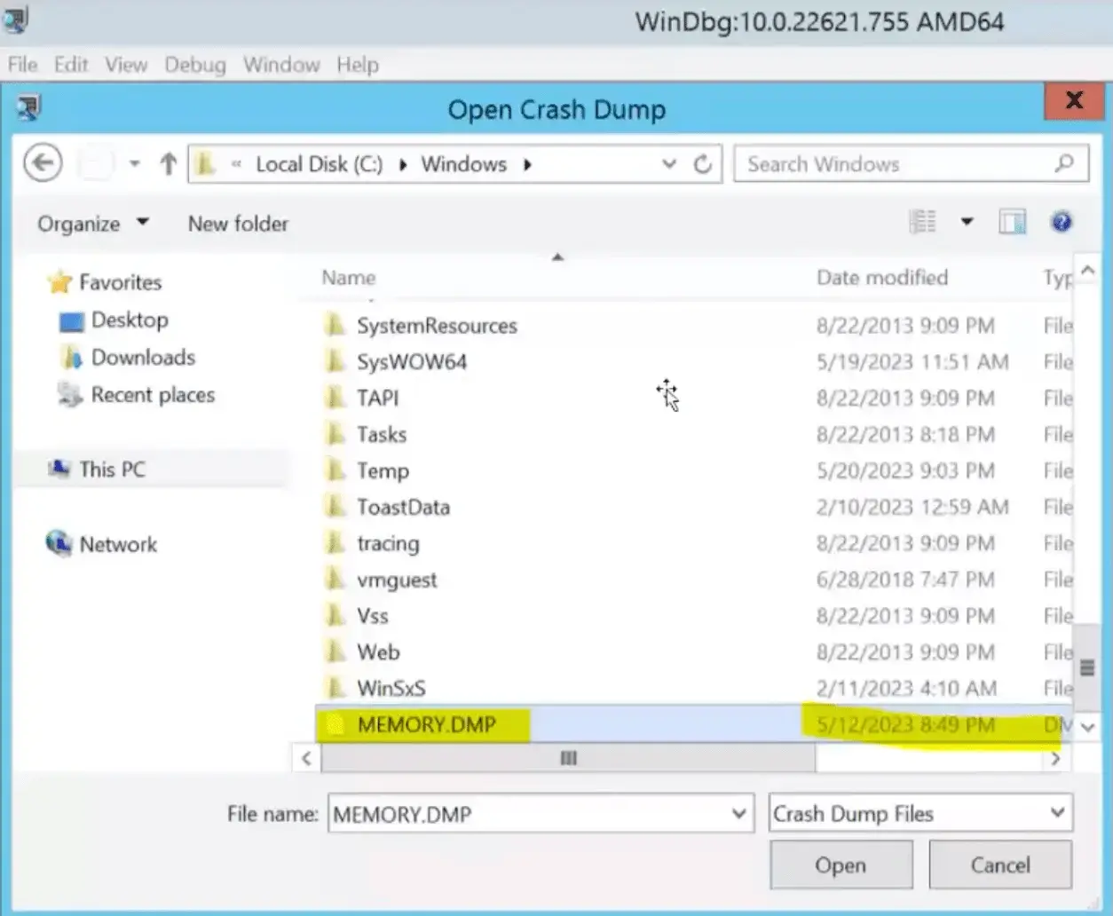Sort by Date modified column header
The width and height of the screenshot is (1113, 916).
(882, 278)
